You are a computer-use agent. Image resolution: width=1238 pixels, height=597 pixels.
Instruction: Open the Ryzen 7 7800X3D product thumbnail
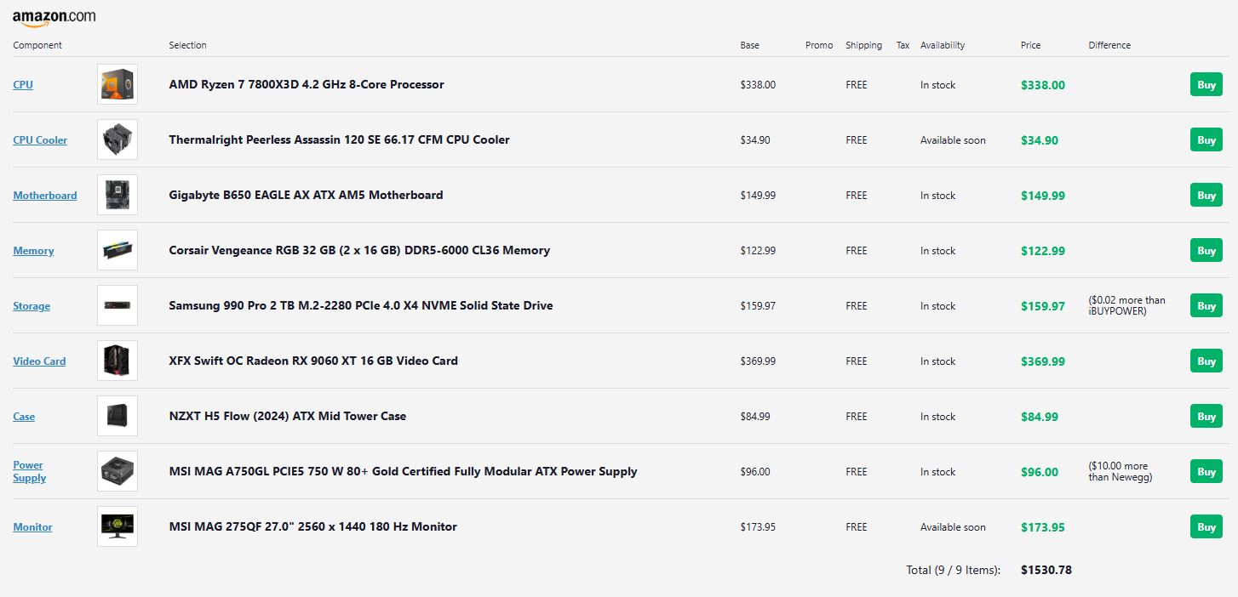(x=117, y=85)
